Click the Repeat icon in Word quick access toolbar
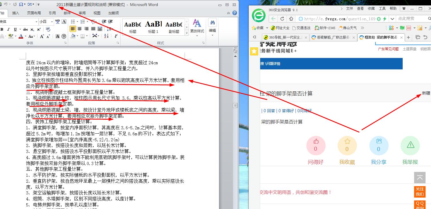Screen dimensions: 431x209 coord(15,4)
